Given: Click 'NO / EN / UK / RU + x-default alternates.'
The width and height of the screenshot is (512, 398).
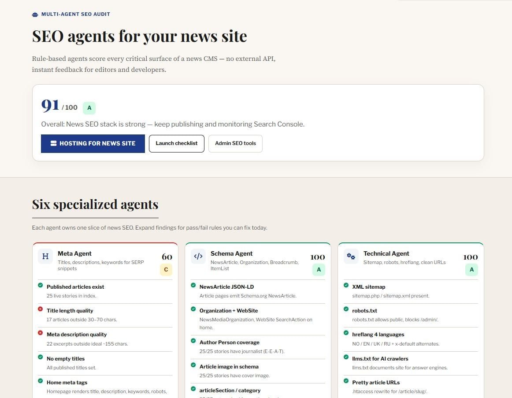Looking at the screenshot, I should coord(396,344).
